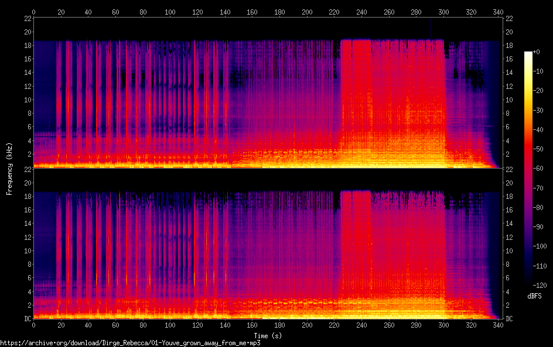Click the 10 kHz tick on lower-right axis
553x347 pixels.
pyautogui.click(x=509, y=250)
